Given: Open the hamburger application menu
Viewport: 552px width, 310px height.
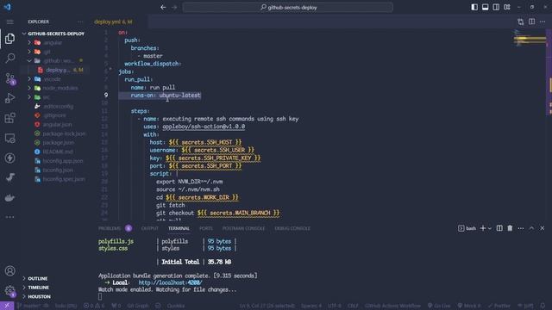Looking at the screenshot, I should [x=9, y=22].
